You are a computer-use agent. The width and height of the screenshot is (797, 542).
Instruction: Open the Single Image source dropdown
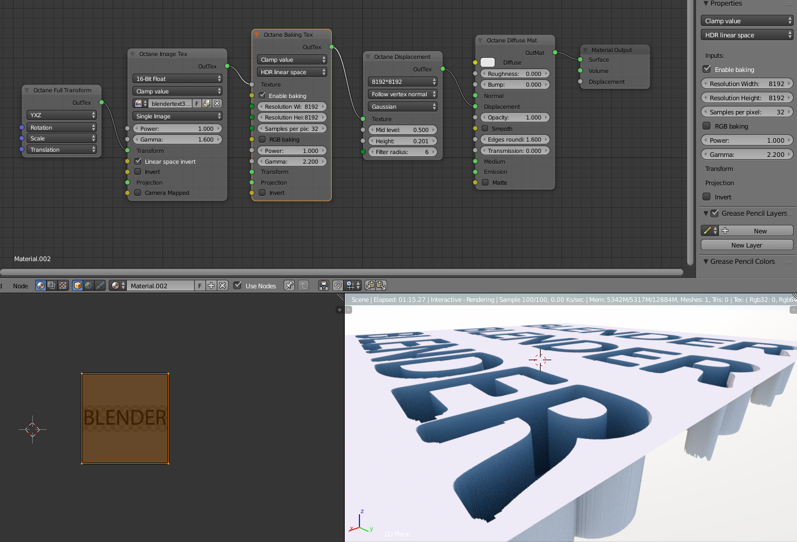click(178, 116)
